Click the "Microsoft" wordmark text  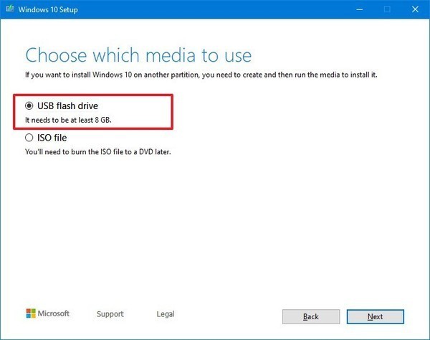[54, 314]
